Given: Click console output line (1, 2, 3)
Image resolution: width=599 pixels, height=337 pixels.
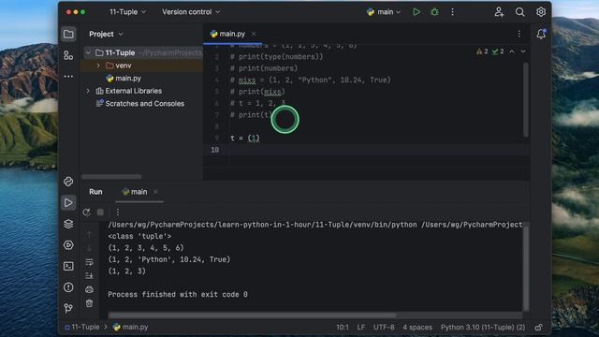Looking at the screenshot, I should pyautogui.click(x=127, y=271).
